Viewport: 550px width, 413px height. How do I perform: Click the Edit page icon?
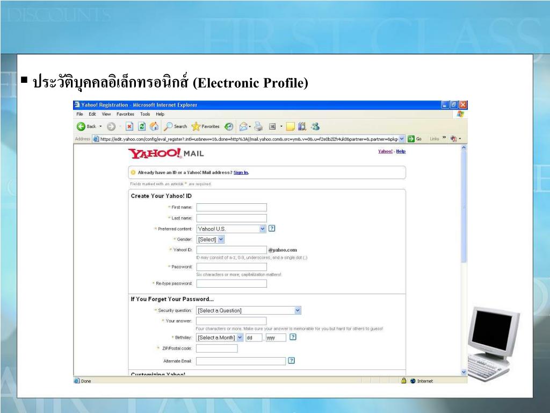click(x=272, y=126)
